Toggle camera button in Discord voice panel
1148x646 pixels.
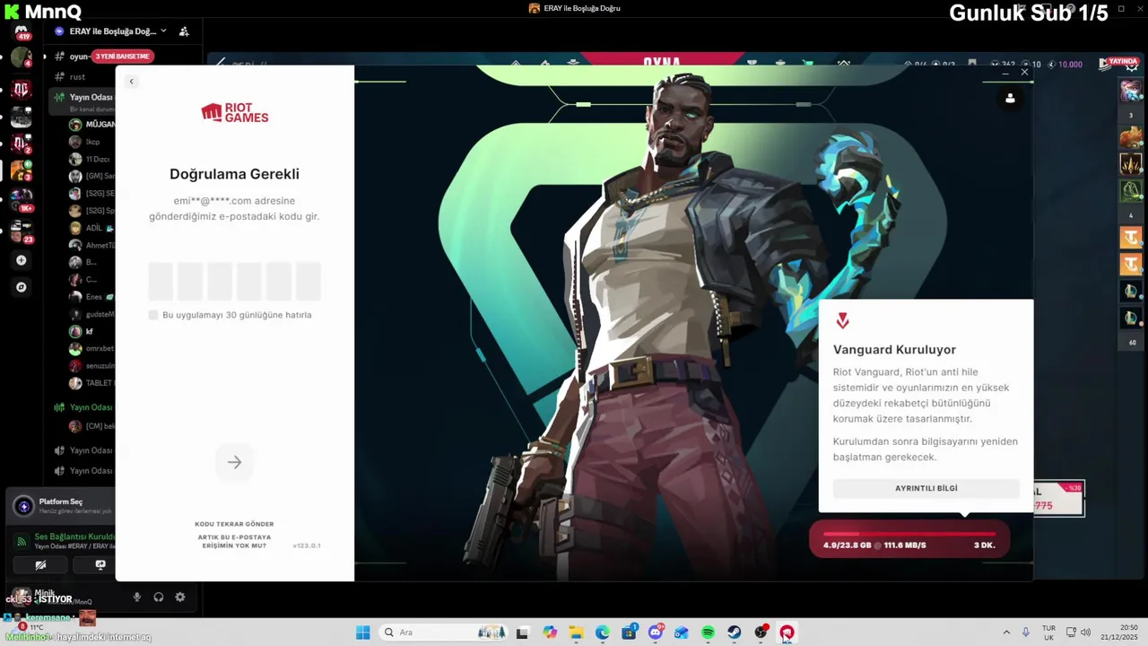[x=40, y=565]
